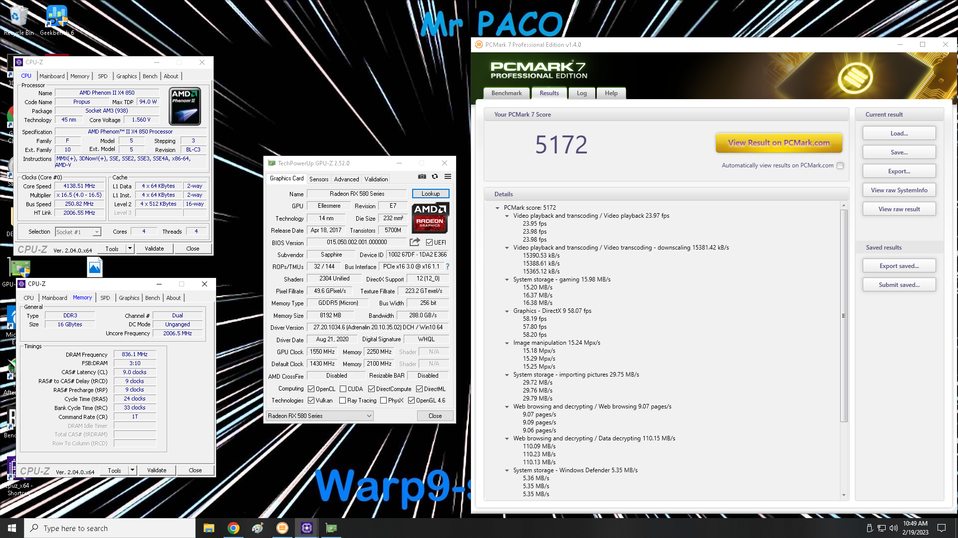Toggle the Vulkan checkbox
Viewport: 958px width, 538px height.
click(x=311, y=401)
